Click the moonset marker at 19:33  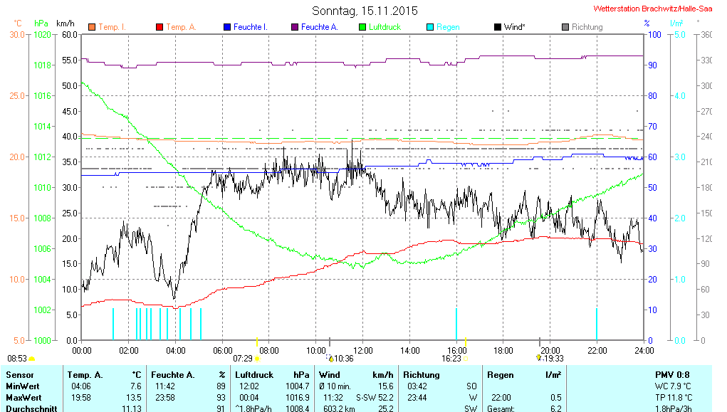pyautogui.click(x=539, y=358)
